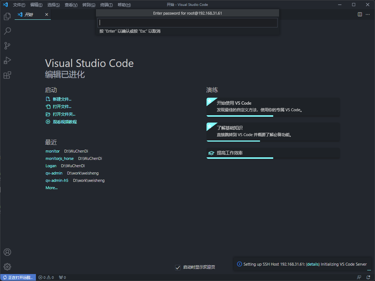Click the VS Code logo in the title bar

[5, 4]
